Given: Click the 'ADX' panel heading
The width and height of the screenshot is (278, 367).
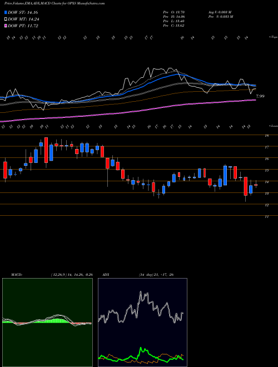Looking at the screenshot, I should (106, 275).
